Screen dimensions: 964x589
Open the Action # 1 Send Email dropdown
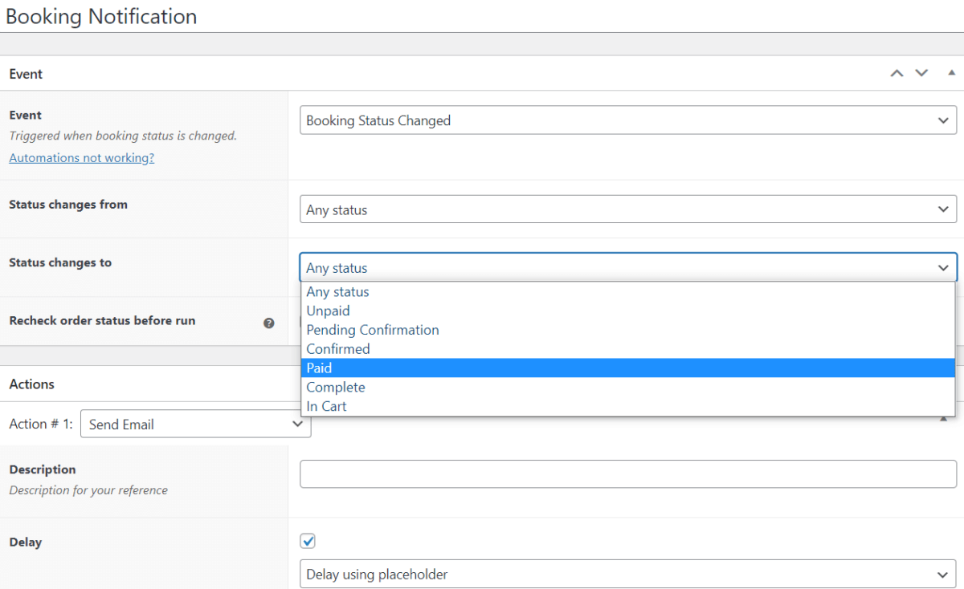point(195,423)
